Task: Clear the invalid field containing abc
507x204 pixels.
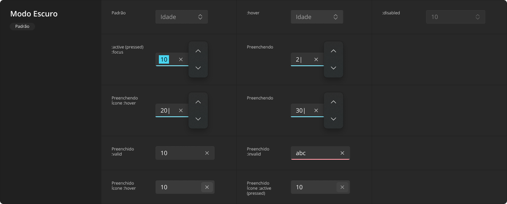Action: tap(342, 153)
